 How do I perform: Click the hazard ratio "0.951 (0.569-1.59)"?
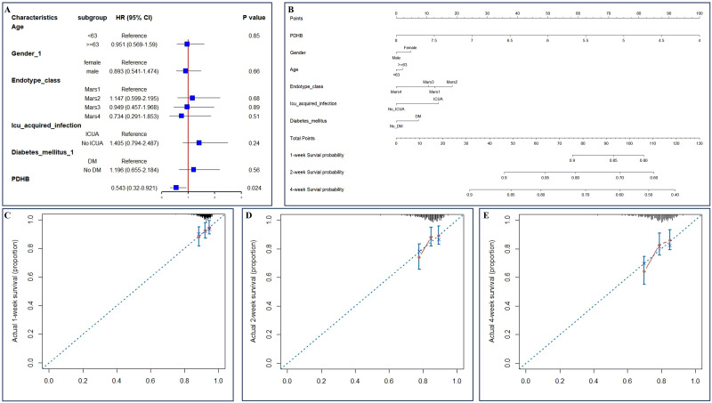(x=134, y=44)
